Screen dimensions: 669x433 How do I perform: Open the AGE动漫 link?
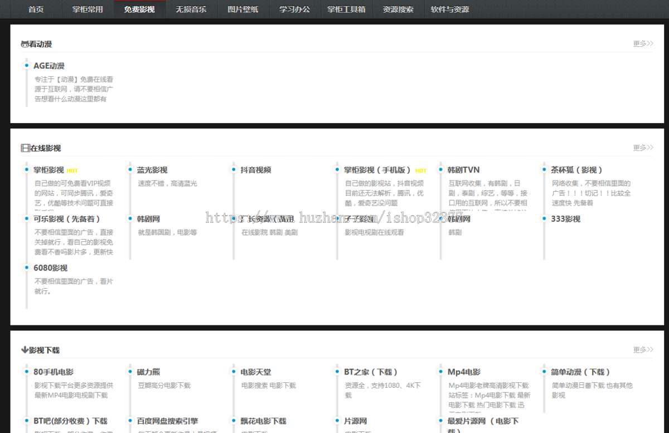pos(49,66)
